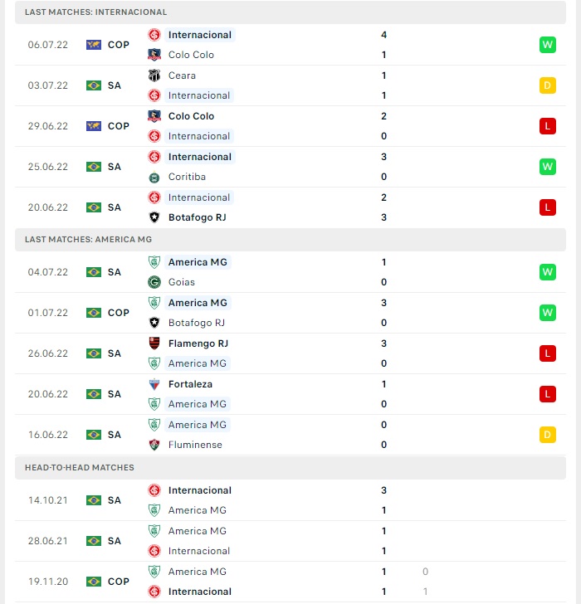Open the Head-to-Head Matches section header
Viewport: 581px width, 604px height.
point(290,468)
